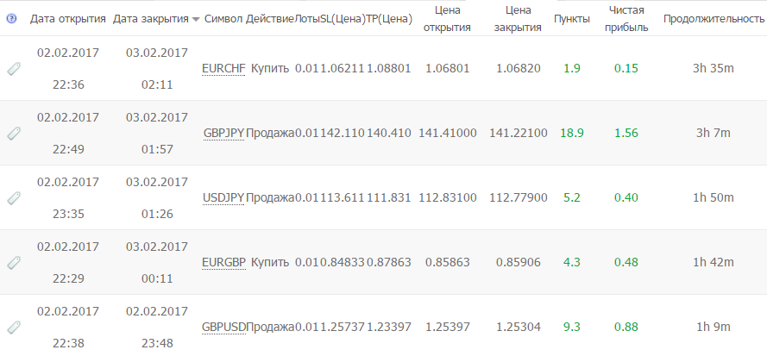
Task: Sort by Цена открытия column header
Action: [x=447, y=19]
